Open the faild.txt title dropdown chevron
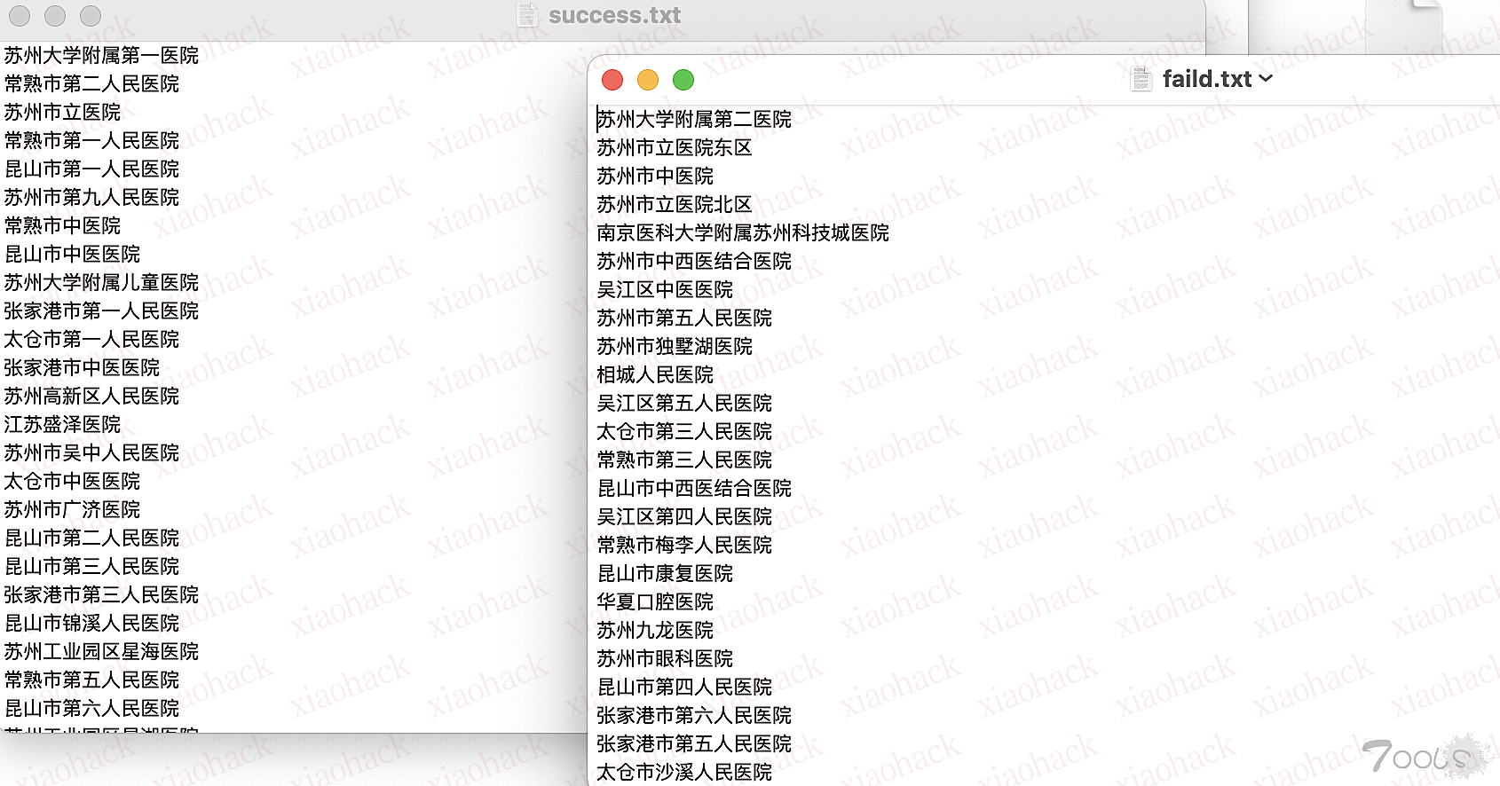Screen dimensions: 1500x786 coord(1266,78)
